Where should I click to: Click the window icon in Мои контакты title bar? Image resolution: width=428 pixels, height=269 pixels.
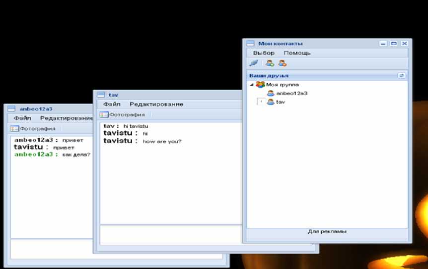point(250,43)
